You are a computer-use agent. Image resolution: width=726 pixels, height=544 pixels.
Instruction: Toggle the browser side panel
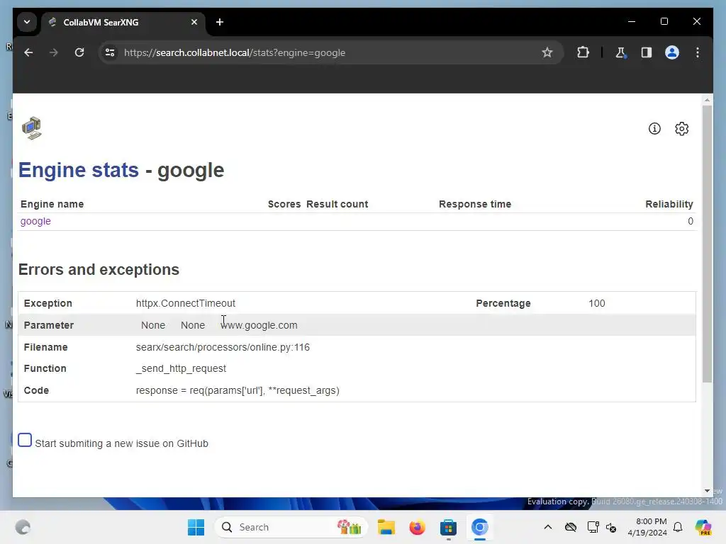coord(647,52)
